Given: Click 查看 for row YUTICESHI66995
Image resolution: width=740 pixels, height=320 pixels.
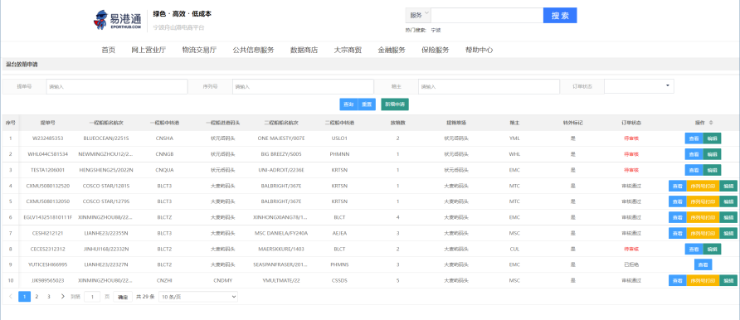Looking at the screenshot, I should coord(703,264).
